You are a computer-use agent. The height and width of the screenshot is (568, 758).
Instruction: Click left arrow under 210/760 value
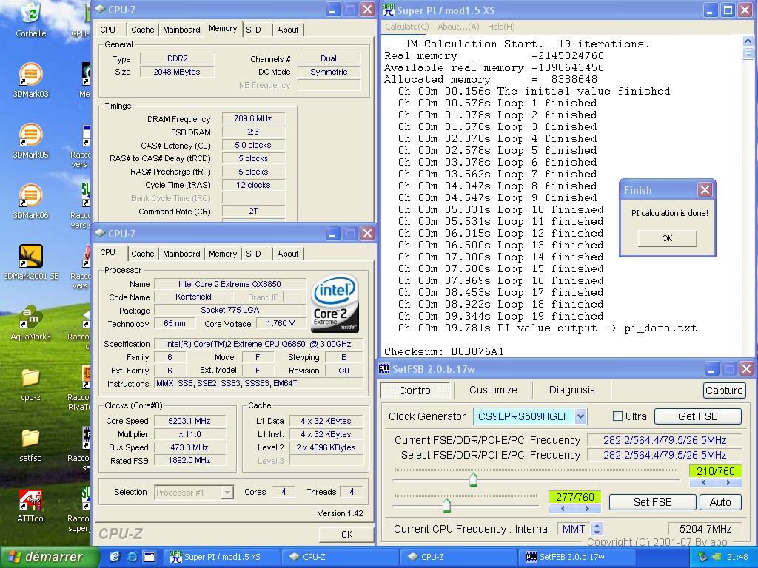pos(703,482)
